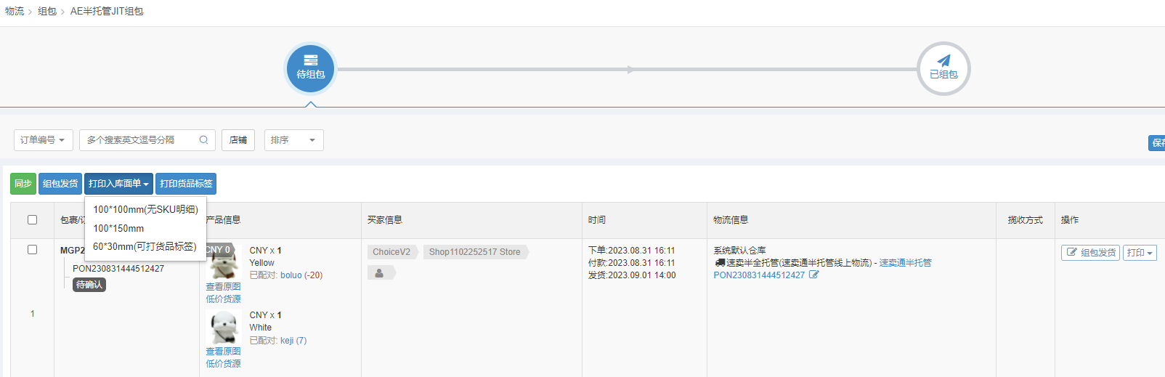Click the 已组包 paper plane step icon
The height and width of the screenshot is (377, 1165).
click(x=943, y=68)
